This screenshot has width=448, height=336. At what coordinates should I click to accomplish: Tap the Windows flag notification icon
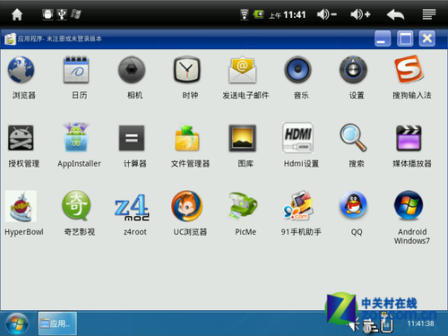(76, 14)
